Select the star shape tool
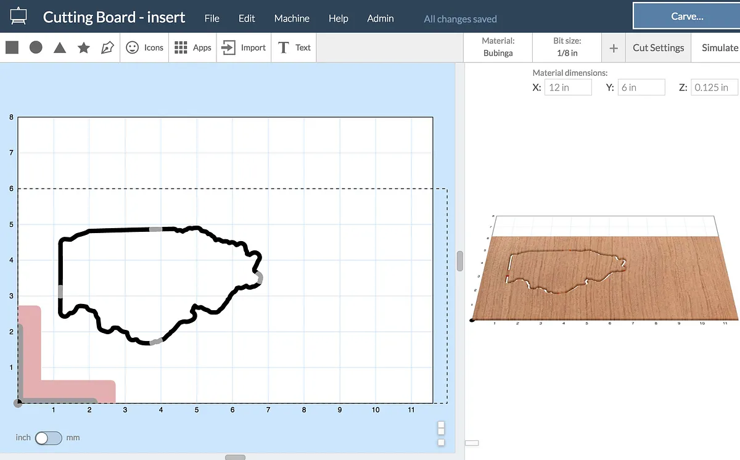Screen dimensions: 740x460 click(84, 47)
